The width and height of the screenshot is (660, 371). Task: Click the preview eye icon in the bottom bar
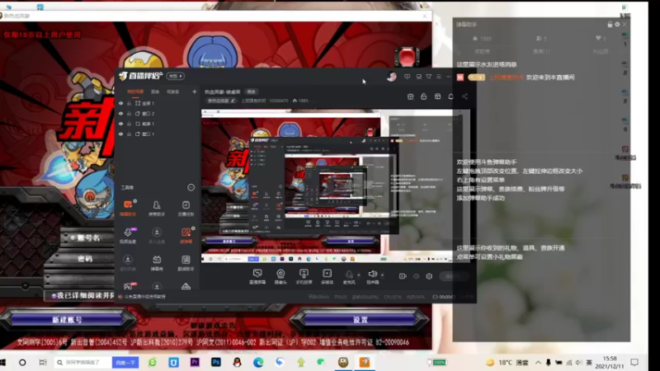(416, 276)
